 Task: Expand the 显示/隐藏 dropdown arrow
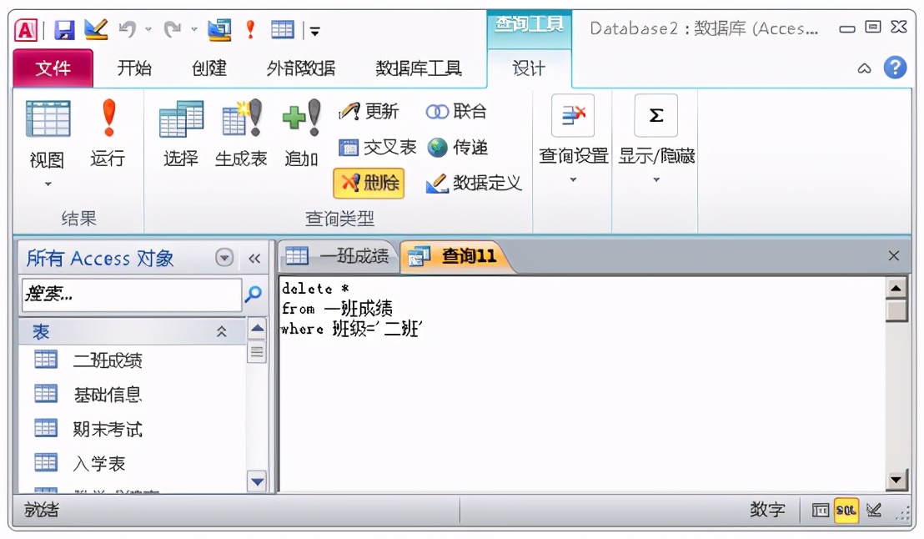655,180
